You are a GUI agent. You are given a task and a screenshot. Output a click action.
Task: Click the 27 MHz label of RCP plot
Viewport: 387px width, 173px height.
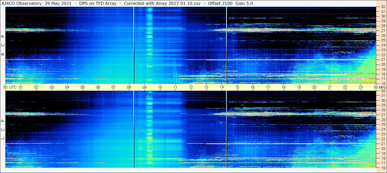[x=383, y=31]
